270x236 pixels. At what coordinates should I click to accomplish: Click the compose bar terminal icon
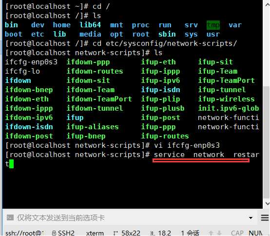tap(10, 217)
